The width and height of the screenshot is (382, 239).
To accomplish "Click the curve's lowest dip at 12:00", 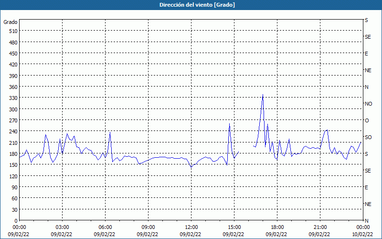I will [191, 167].
